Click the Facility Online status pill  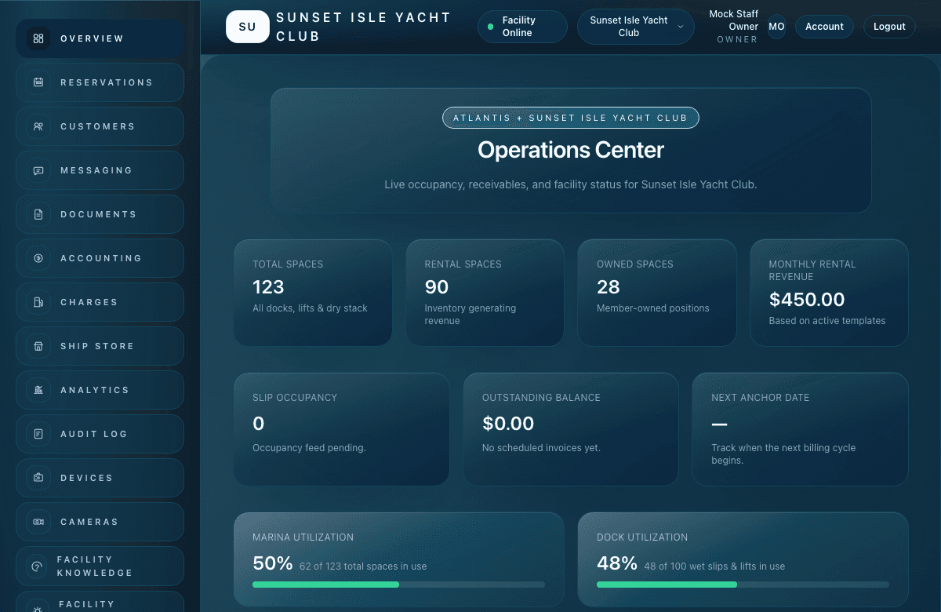click(522, 27)
